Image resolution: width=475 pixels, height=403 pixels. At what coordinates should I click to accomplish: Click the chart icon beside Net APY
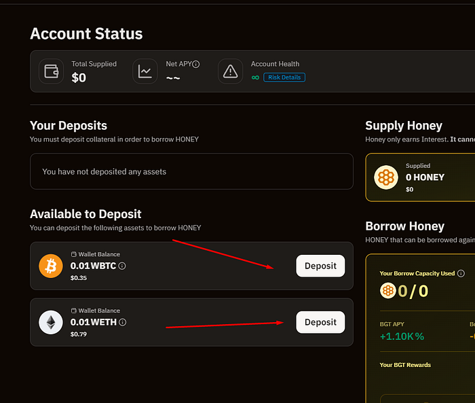coord(145,71)
